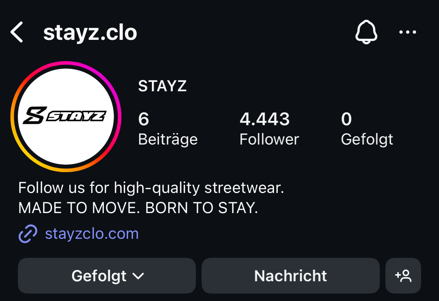439x301 pixels.
Task: Open notification bell settings
Action: point(366,32)
